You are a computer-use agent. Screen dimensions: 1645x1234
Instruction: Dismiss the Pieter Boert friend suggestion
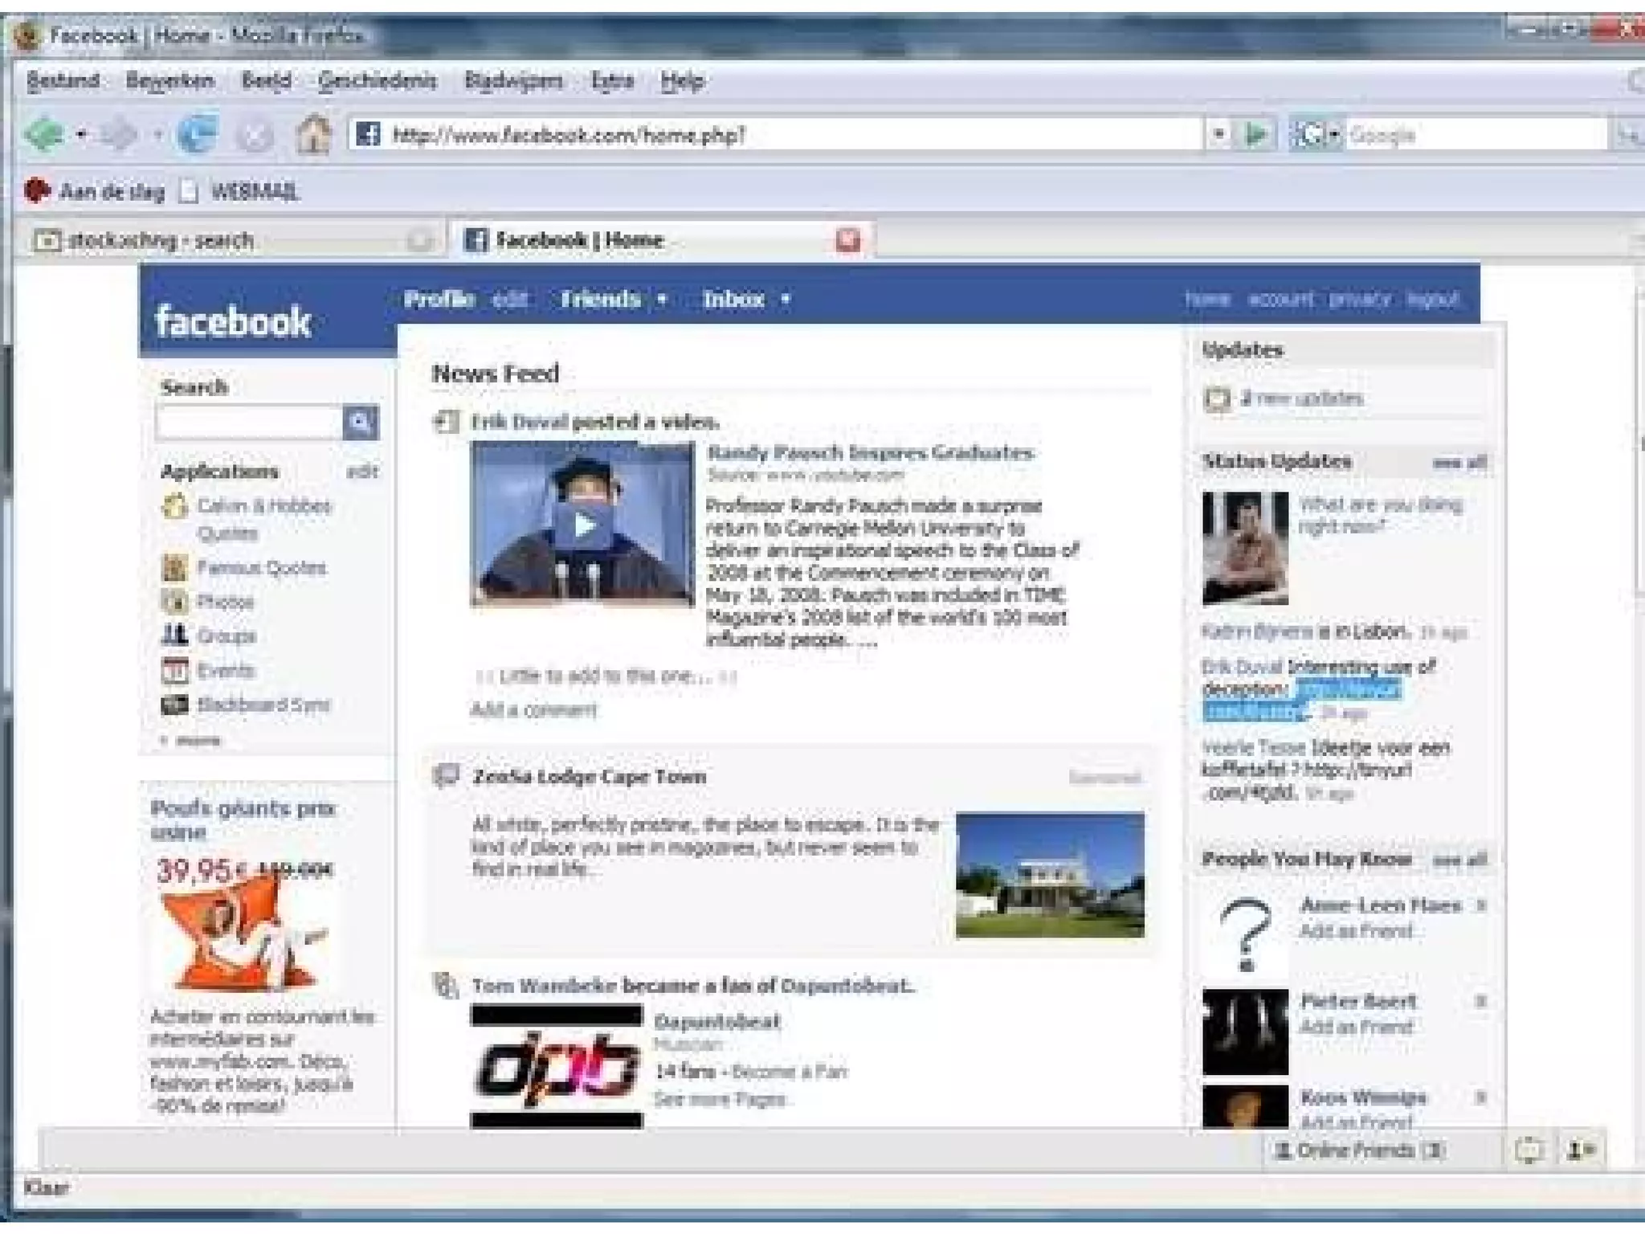(1481, 1001)
